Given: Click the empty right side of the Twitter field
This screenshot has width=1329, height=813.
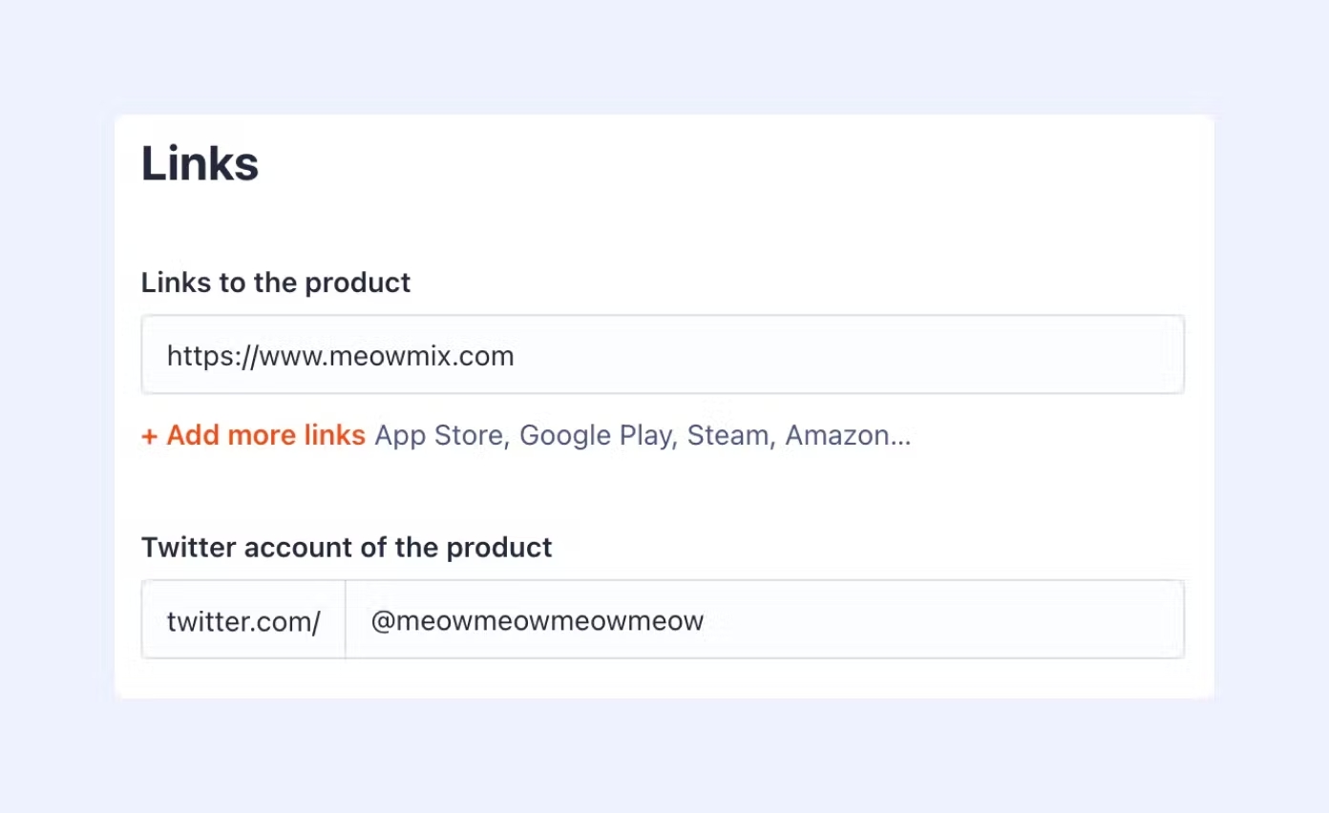Looking at the screenshot, I should tap(955, 620).
